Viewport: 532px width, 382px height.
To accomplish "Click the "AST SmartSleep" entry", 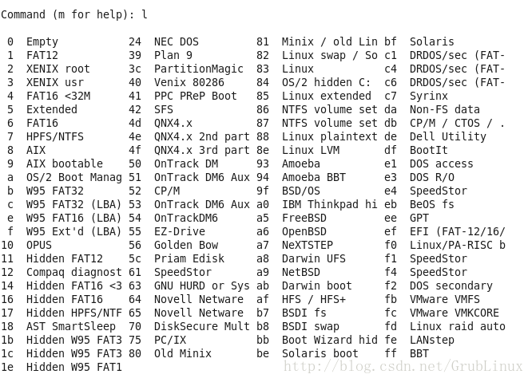I will pos(70,326).
